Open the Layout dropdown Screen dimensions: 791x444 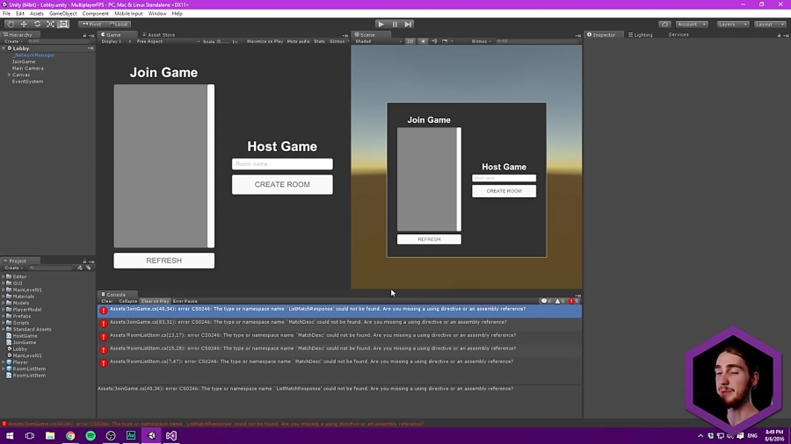tap(769, 25)
